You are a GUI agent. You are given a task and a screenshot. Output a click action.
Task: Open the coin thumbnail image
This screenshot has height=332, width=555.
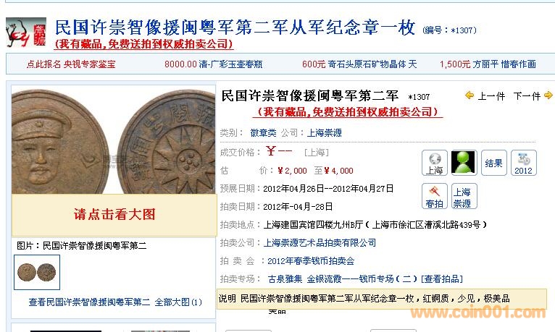pyautogui.click(x=37, y=272)
